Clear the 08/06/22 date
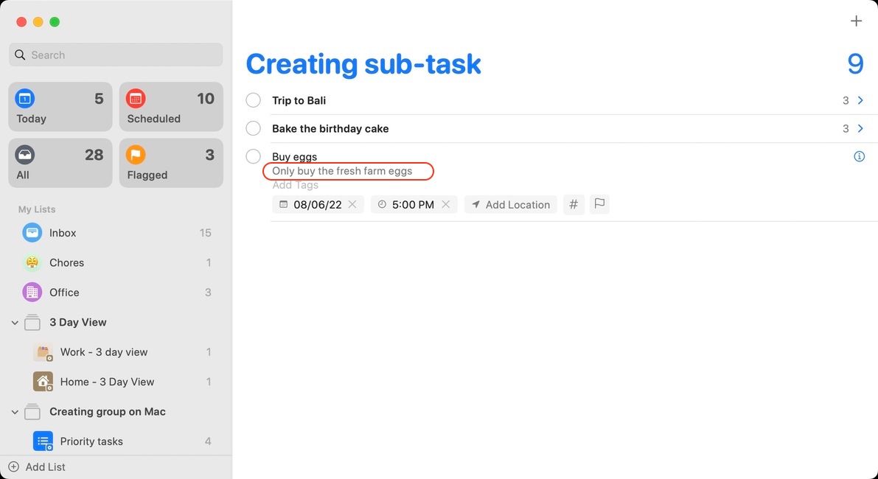Image resolution: width=878 pixels, height=479 pixels. [352, 205]
